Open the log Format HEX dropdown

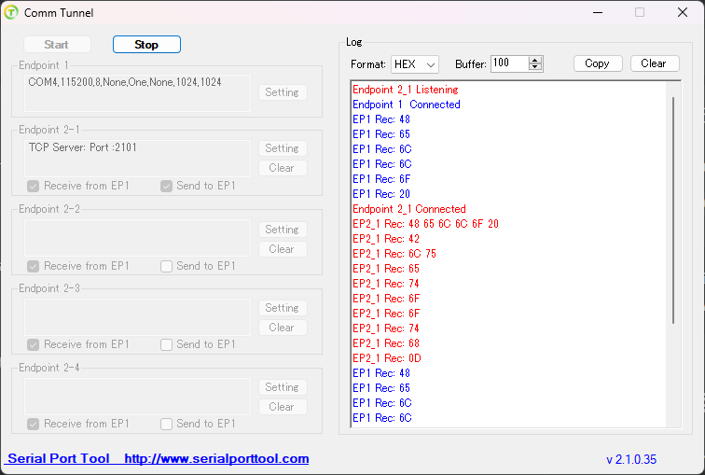tap(415, 64)
